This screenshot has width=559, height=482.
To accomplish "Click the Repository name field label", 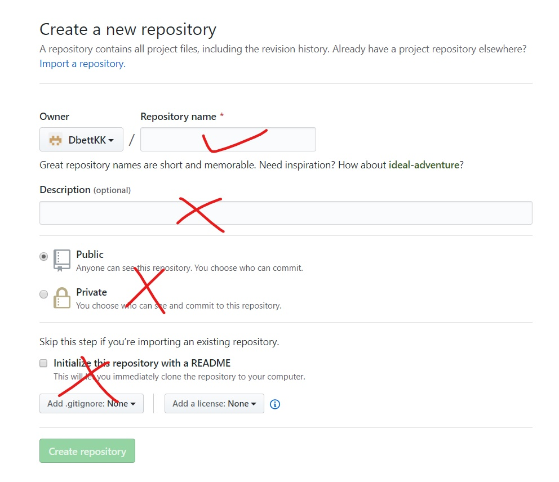I will 178,117.
